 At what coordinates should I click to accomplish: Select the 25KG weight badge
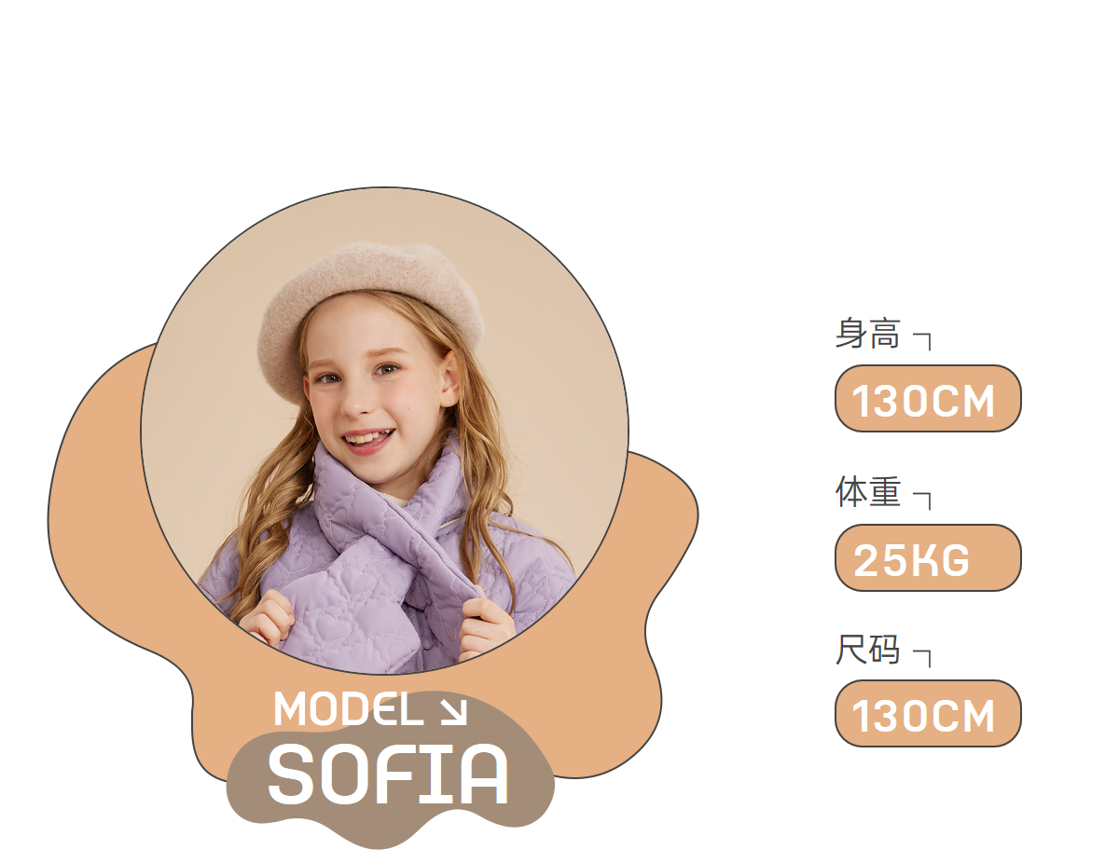[x=928, y=557]
